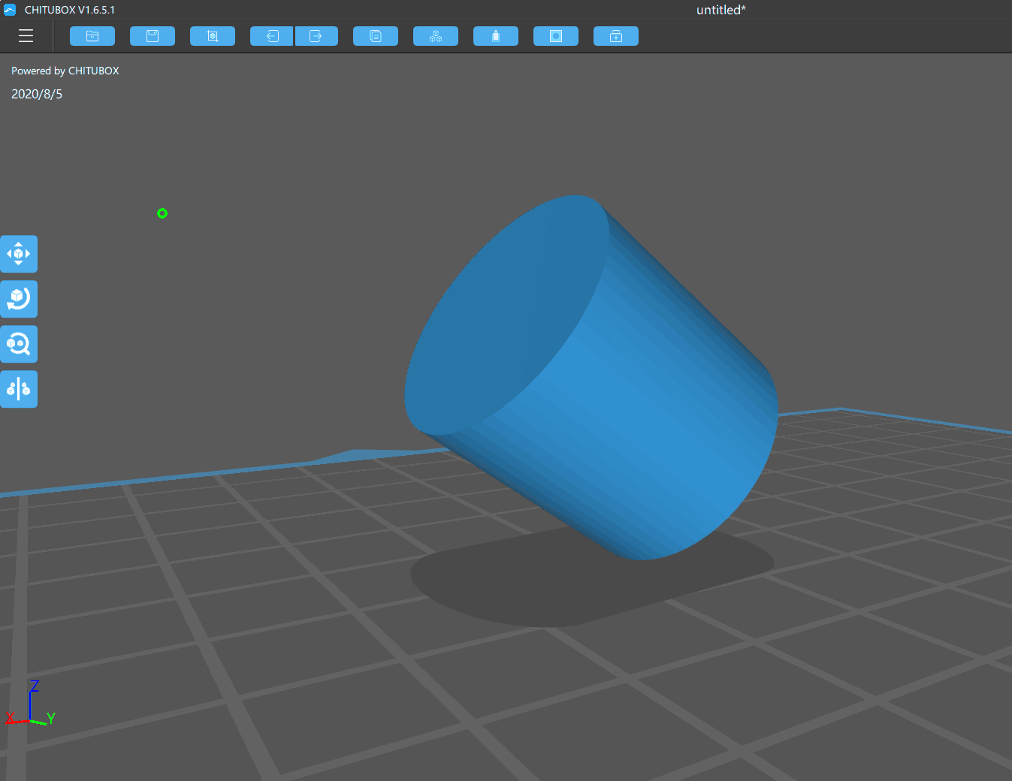1012x781 pixels.
Task: Click the Auto Layout cubes icon
Action: 436,36
